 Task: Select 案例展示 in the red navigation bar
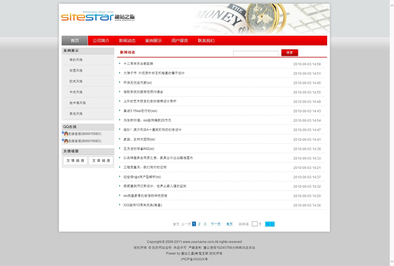tap(153, 40)
